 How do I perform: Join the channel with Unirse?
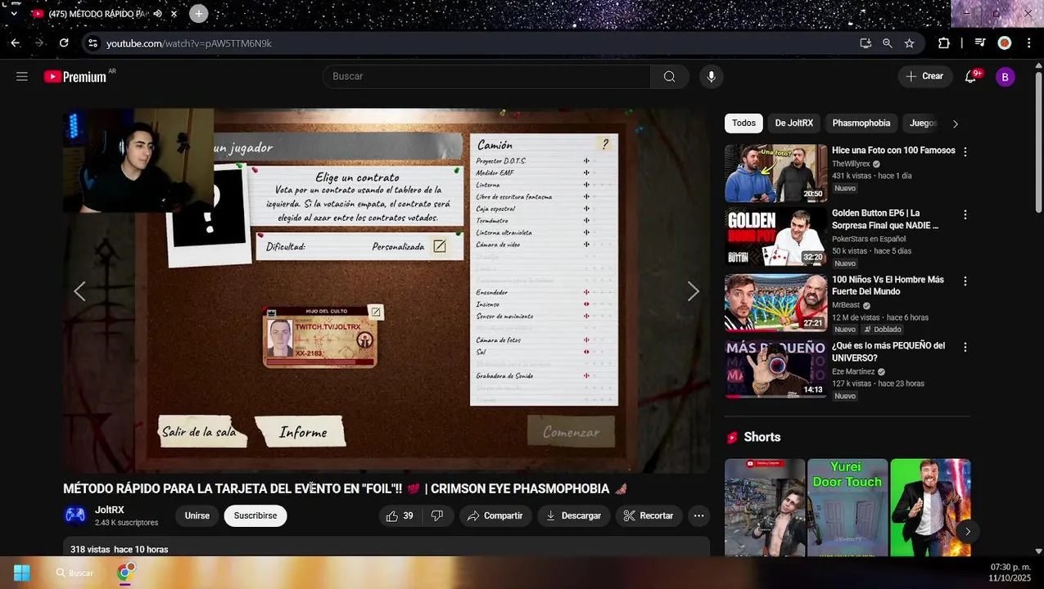pos(197,516)
